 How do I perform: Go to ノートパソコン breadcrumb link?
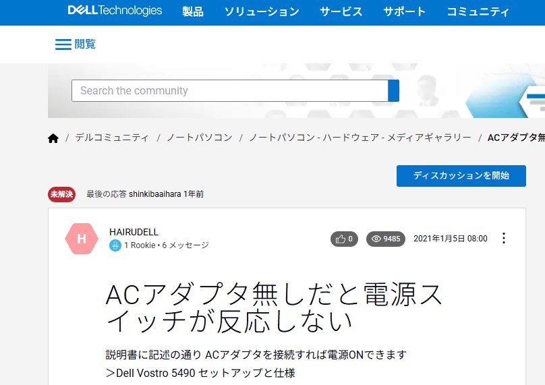tap(199, 138)
